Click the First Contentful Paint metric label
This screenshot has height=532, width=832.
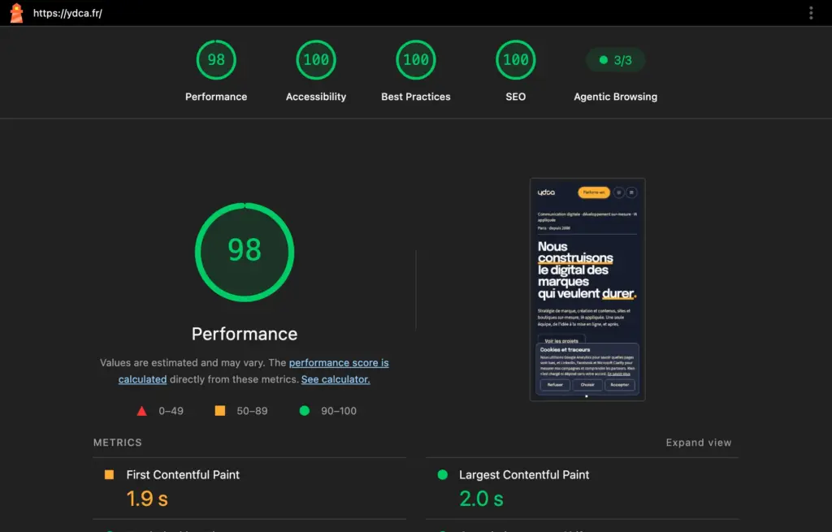point(183,474)
